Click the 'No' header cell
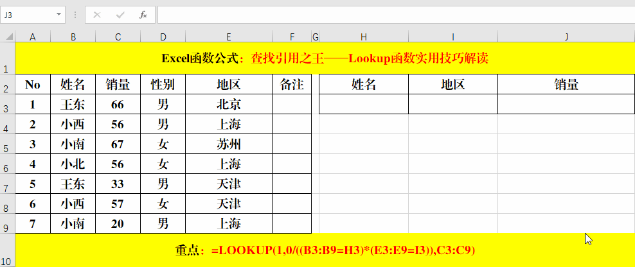 (x=33, y=84)
